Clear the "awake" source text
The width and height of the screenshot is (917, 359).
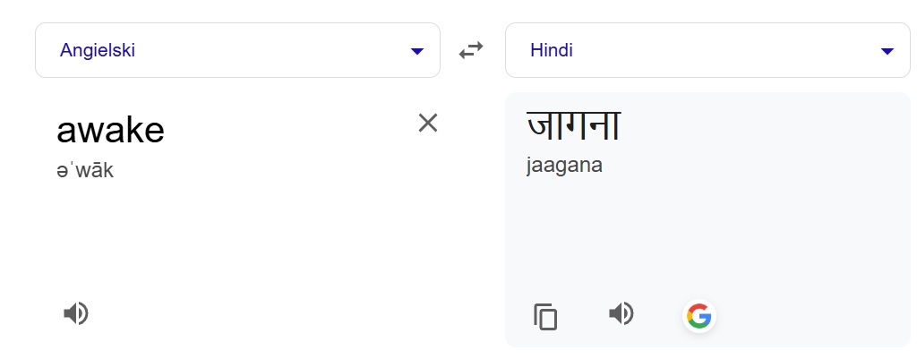[428, 123]
